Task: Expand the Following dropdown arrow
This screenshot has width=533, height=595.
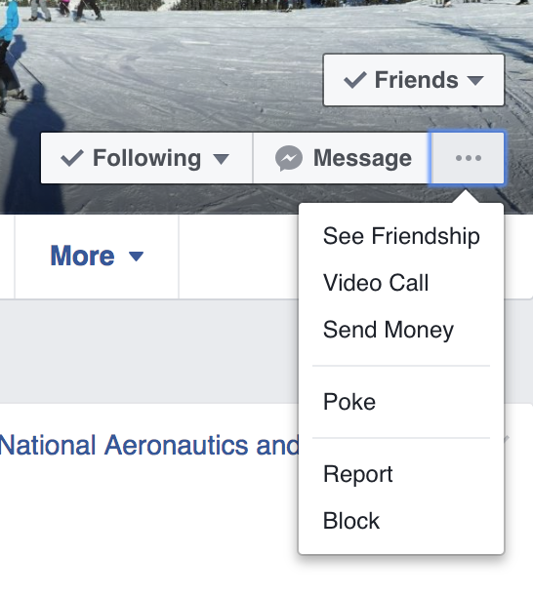Action: click(x=221, y=159)
